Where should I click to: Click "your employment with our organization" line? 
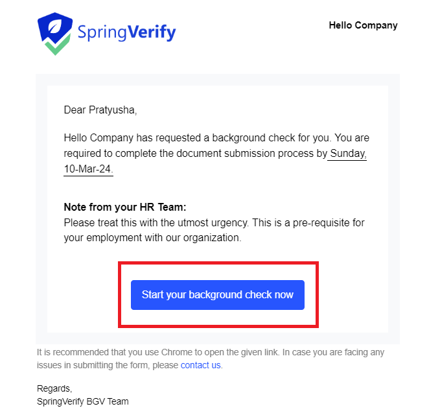[152, 237]
